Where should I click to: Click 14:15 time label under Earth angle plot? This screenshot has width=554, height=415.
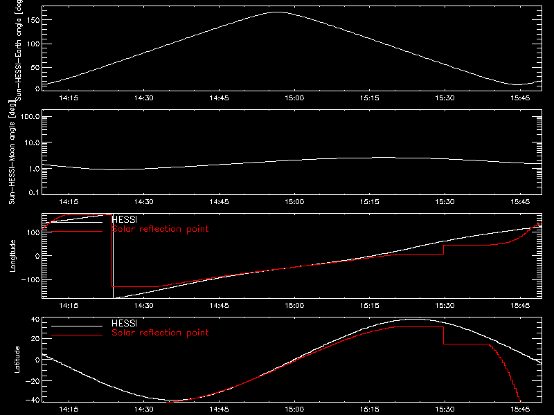click(69, 98)
